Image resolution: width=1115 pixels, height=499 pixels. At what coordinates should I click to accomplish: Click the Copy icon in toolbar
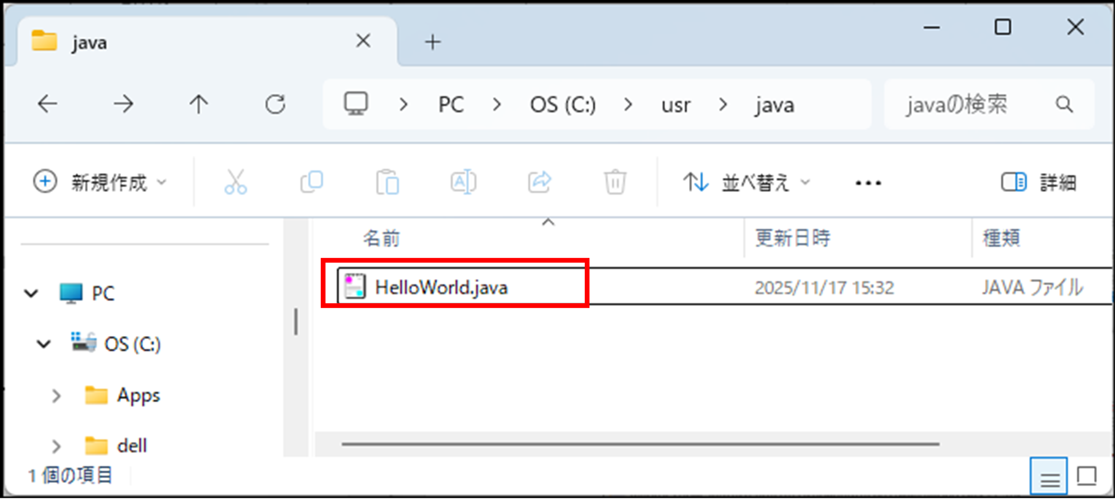click(311, 181)
